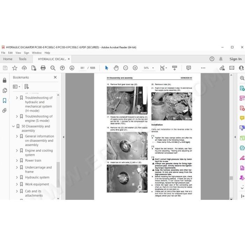Expand Engine and cooling system

[x=17, y=150]
